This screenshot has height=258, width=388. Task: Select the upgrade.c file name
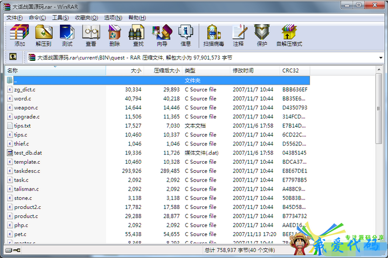(x=27, y=116)
